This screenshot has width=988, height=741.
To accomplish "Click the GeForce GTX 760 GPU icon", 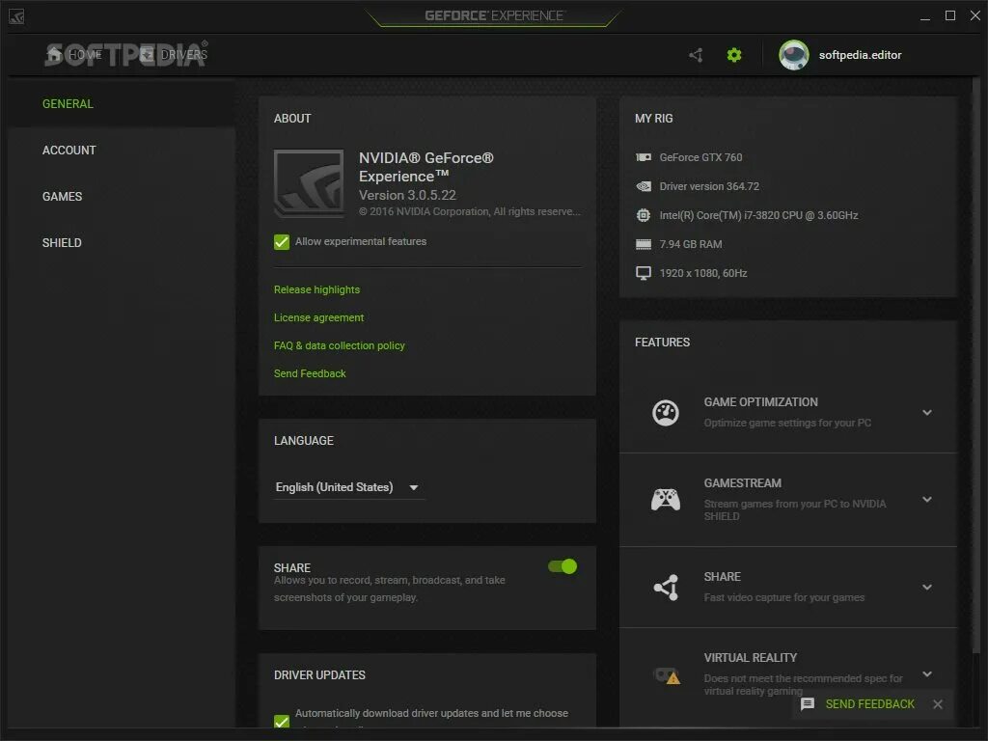I will tap(644, 157).
